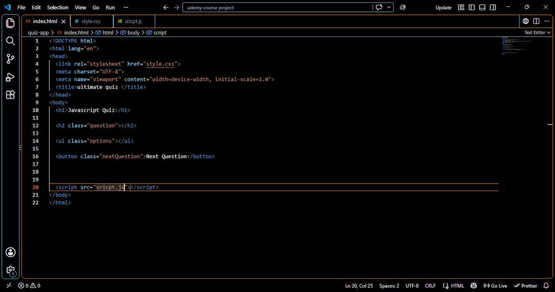Switch to the sricpt.js tab
555x292 pixels.
[134, 21]
